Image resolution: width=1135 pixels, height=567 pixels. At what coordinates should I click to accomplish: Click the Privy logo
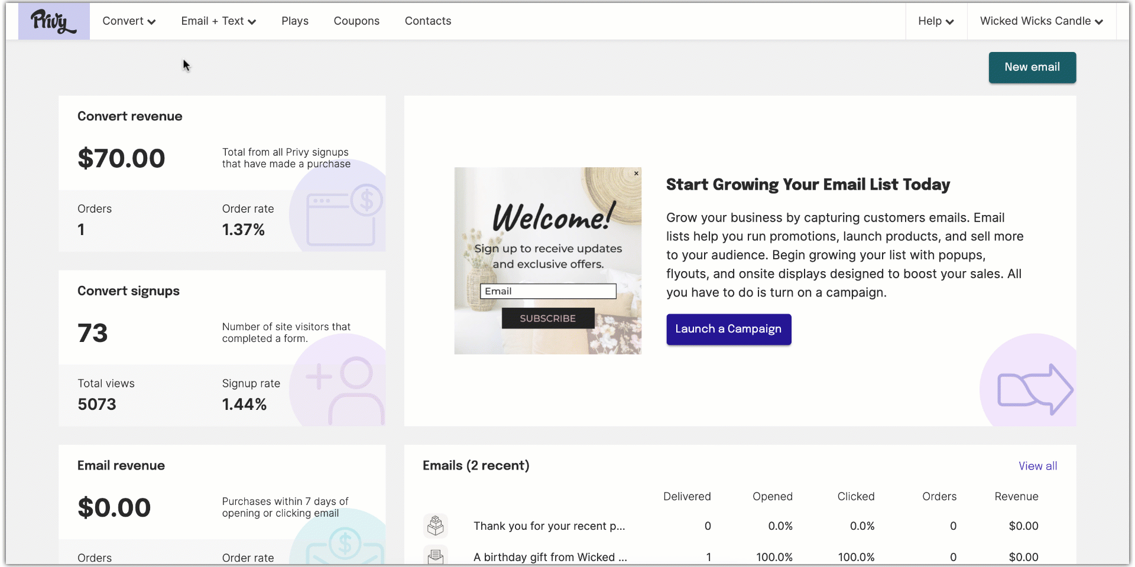click(54, 21)
